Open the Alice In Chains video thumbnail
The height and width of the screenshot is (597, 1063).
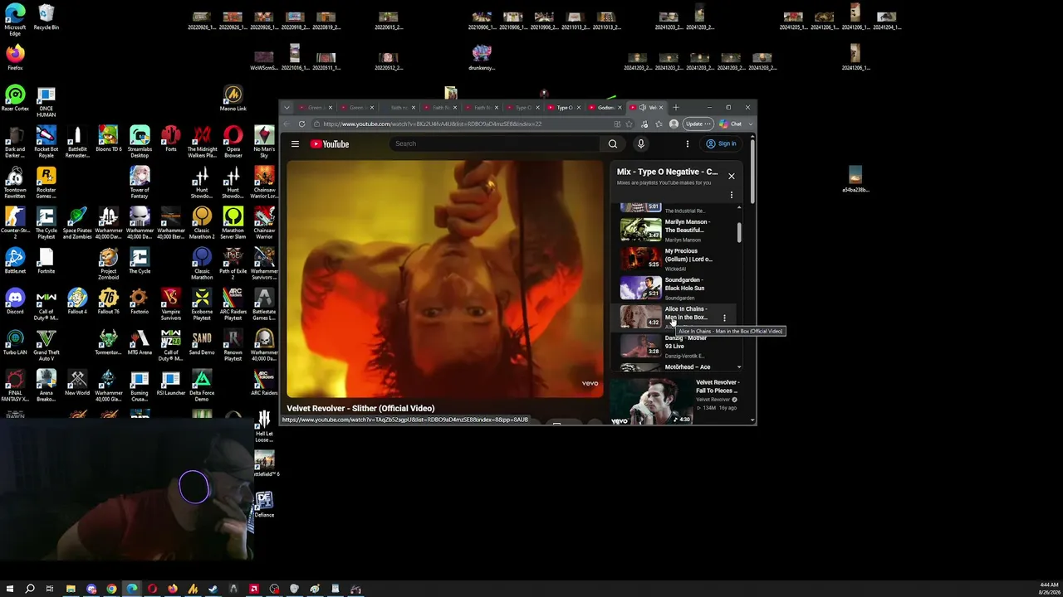coord(640,317)
